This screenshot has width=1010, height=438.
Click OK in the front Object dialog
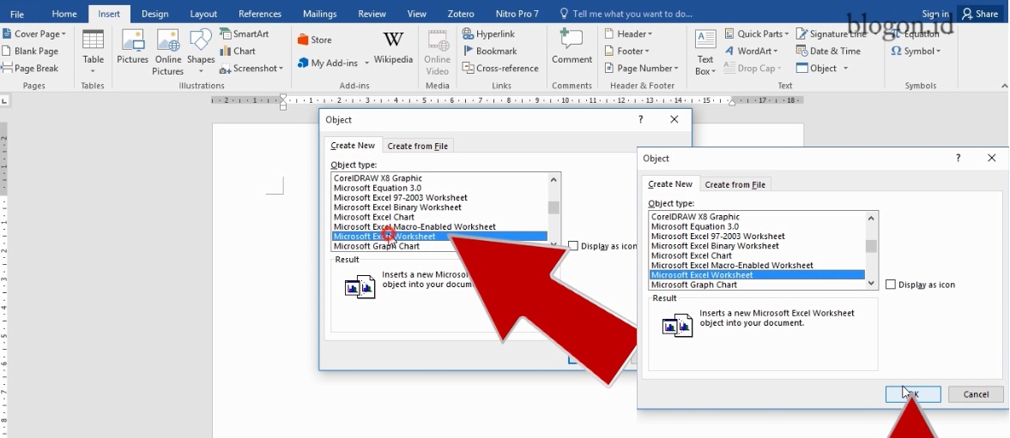tap(913, 394)
